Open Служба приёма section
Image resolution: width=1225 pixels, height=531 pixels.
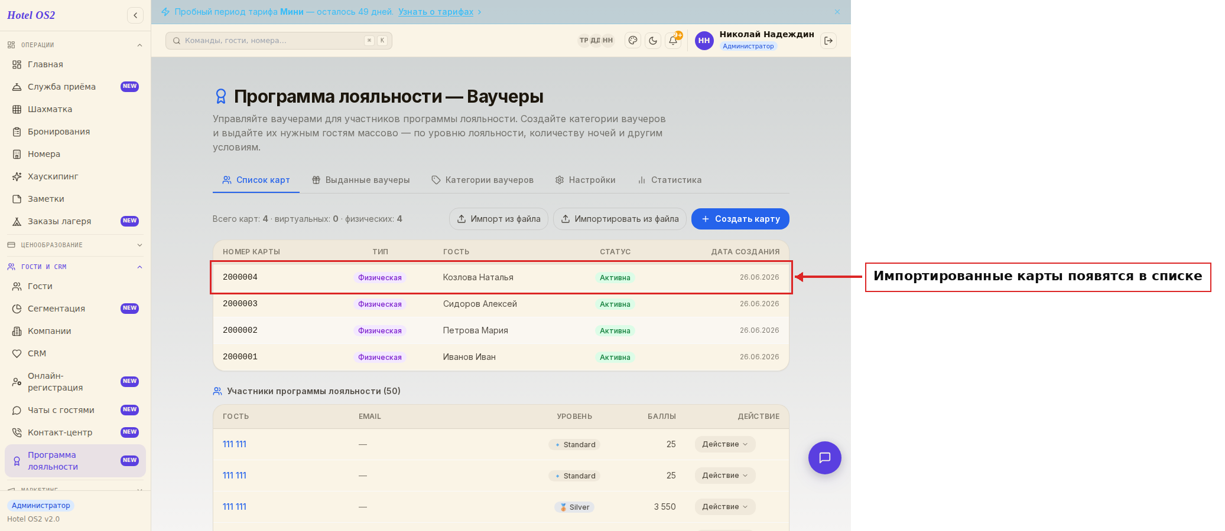click(x=75, y=87)
